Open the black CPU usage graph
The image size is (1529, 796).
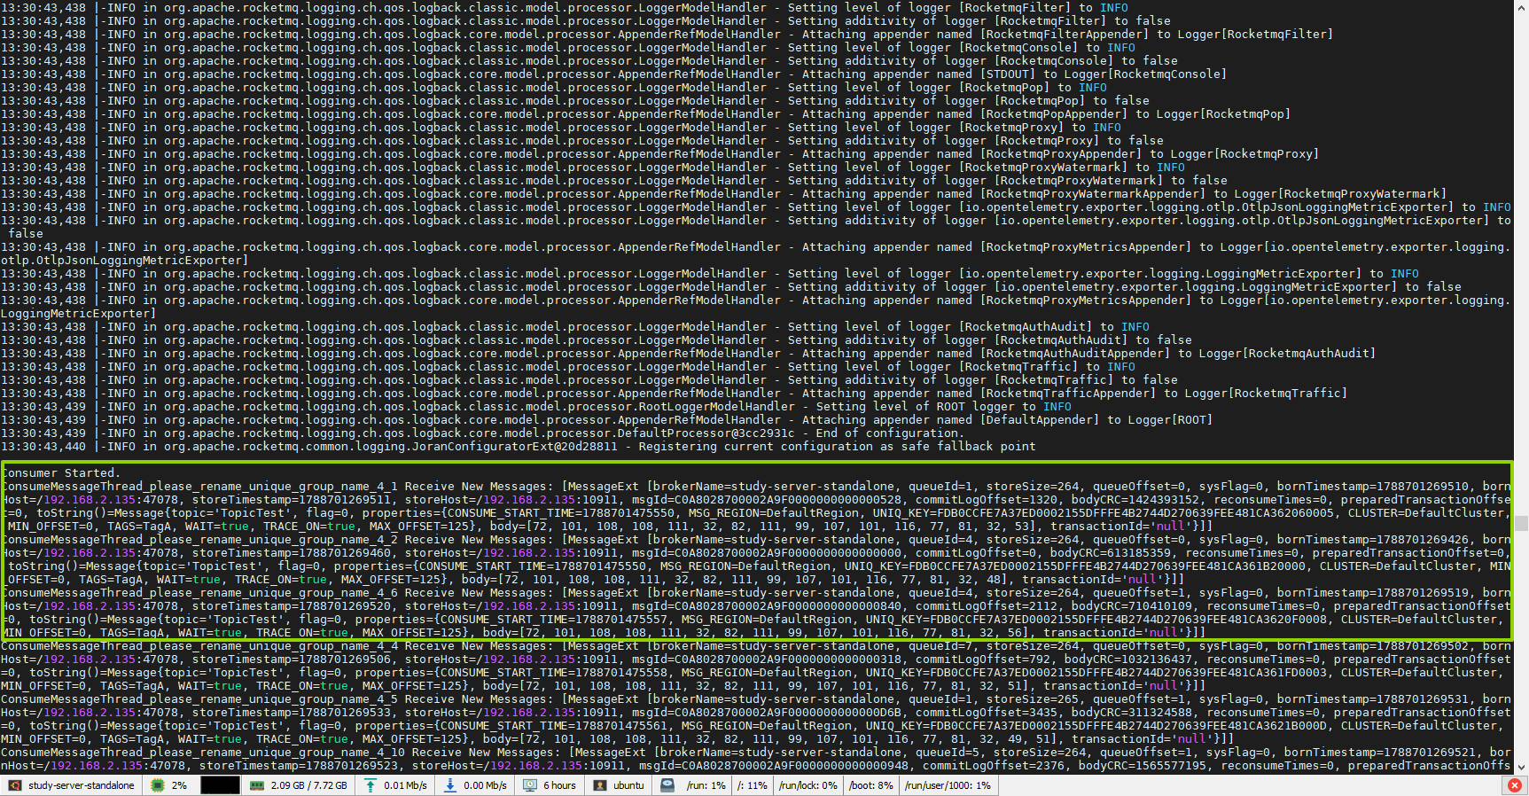(x=220, y=785)
